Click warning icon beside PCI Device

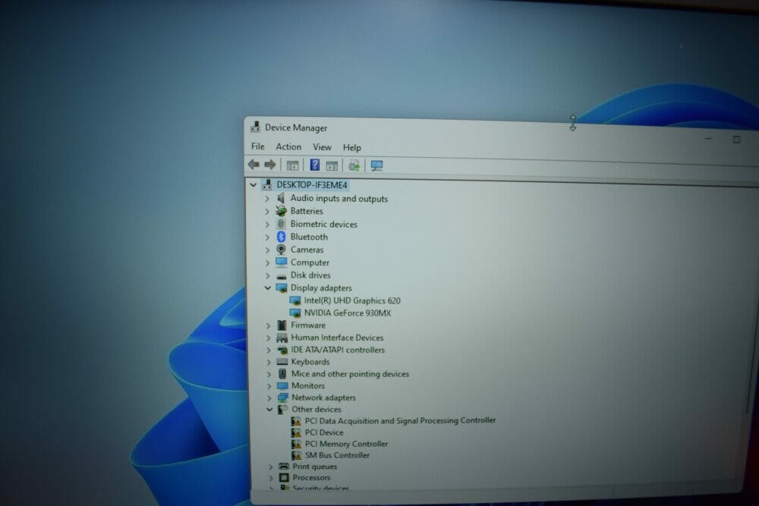296,432
